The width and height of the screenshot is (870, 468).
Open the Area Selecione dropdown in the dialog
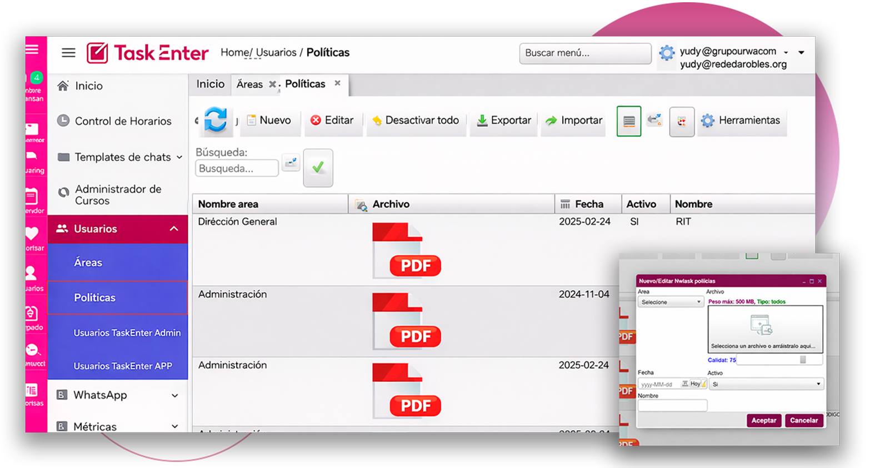[672, 300]
